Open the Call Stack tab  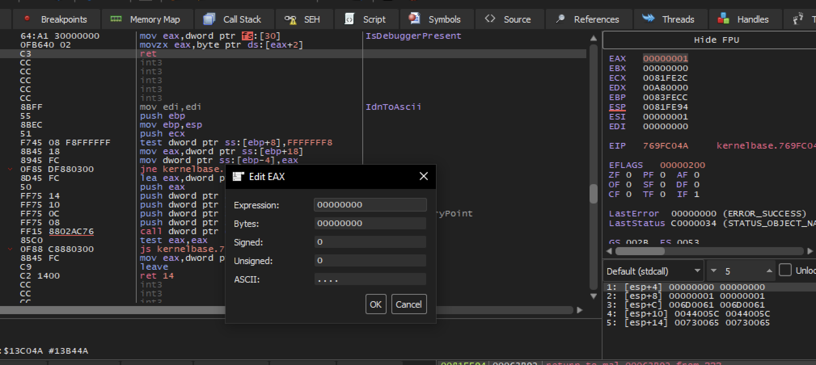234,19
